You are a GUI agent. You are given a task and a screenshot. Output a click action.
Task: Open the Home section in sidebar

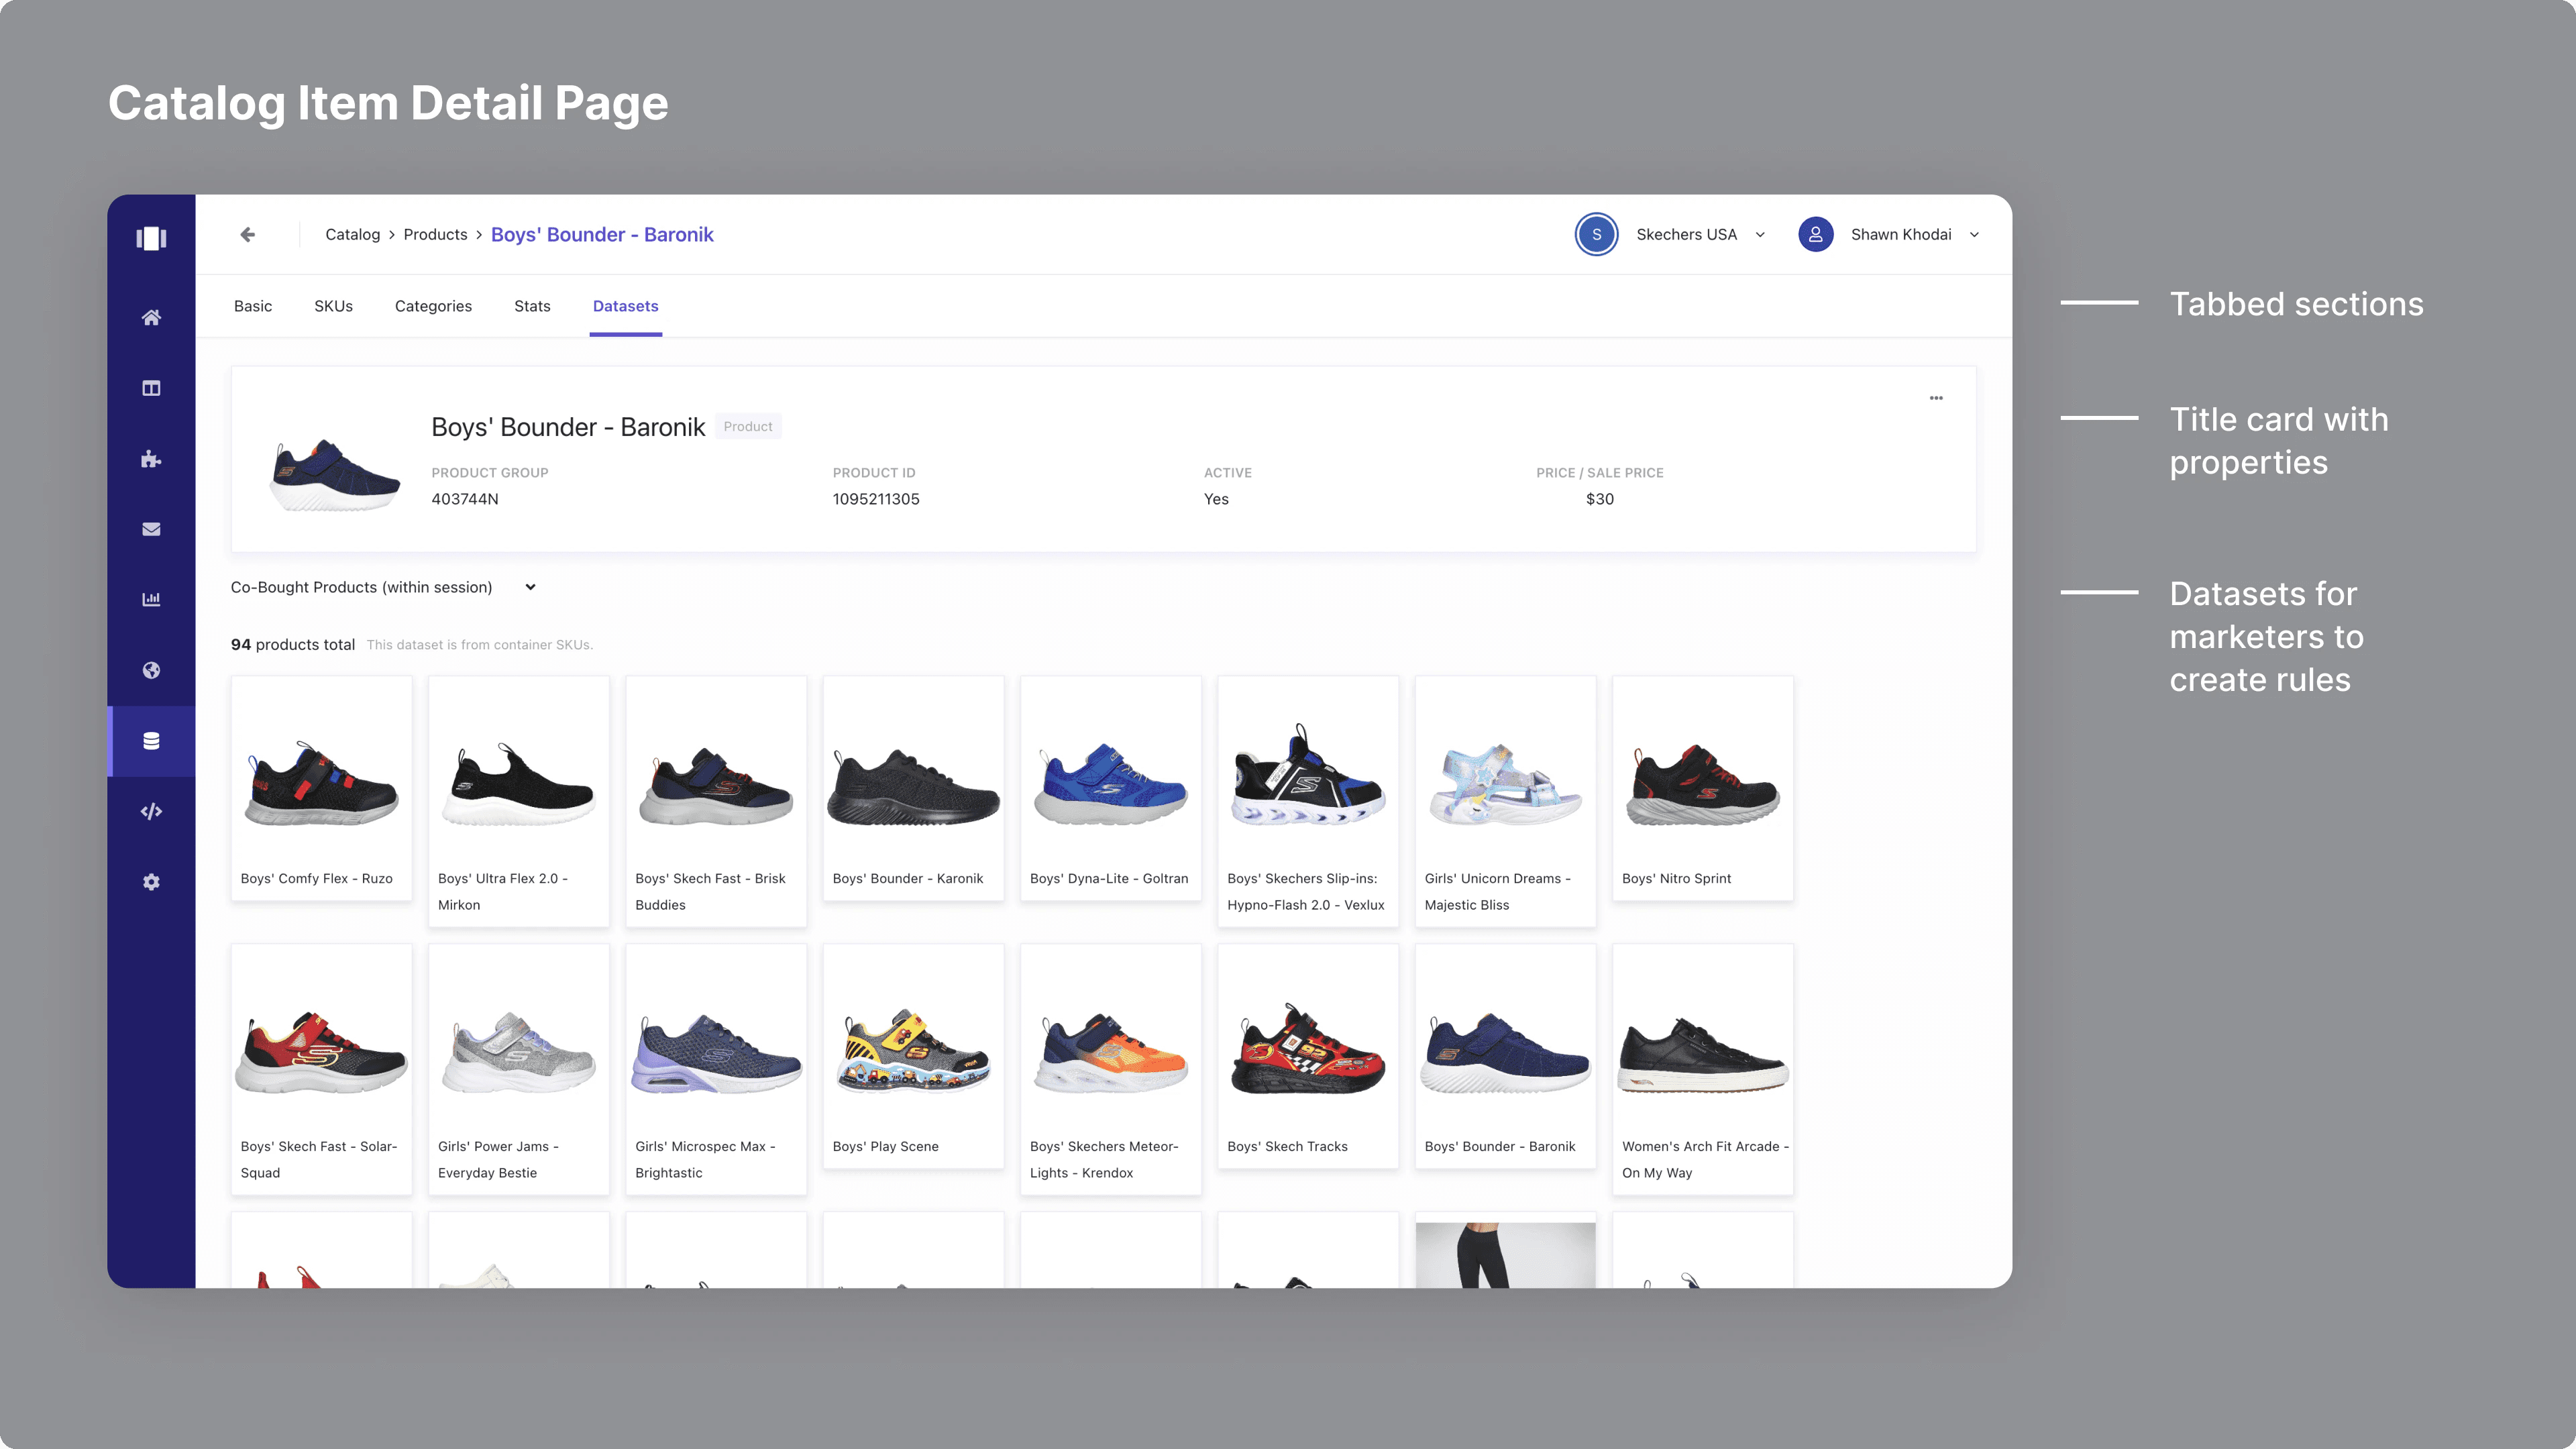151,318
